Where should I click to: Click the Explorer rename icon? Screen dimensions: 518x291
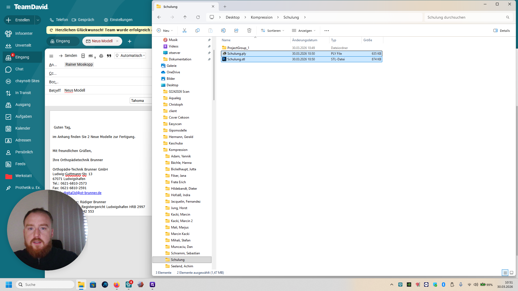point(223,30)
